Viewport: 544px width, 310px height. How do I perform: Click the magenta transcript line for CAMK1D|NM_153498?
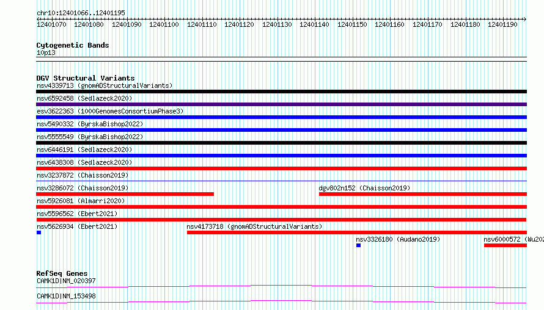(x=281, y=301)
